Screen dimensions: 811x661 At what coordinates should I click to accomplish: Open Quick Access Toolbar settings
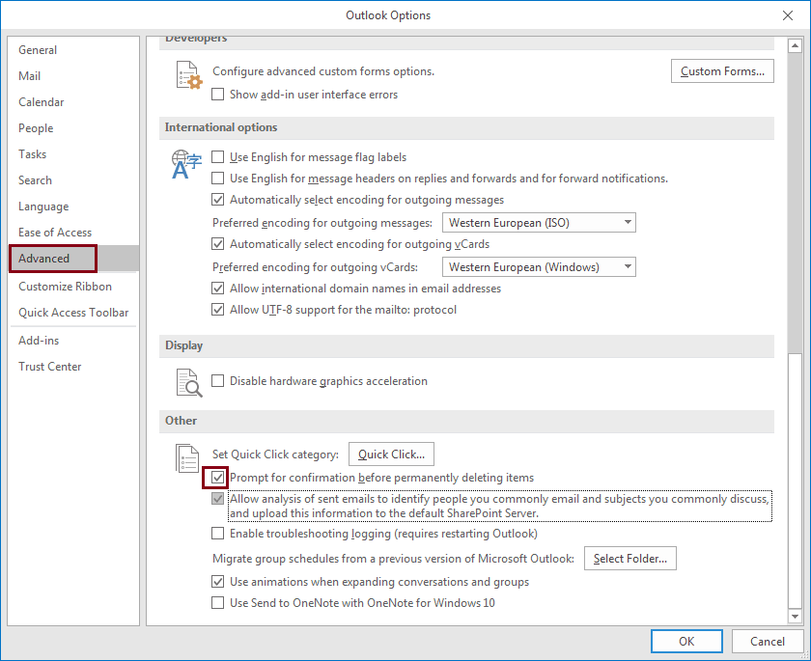pyautogui.click(x=73, y=313)
